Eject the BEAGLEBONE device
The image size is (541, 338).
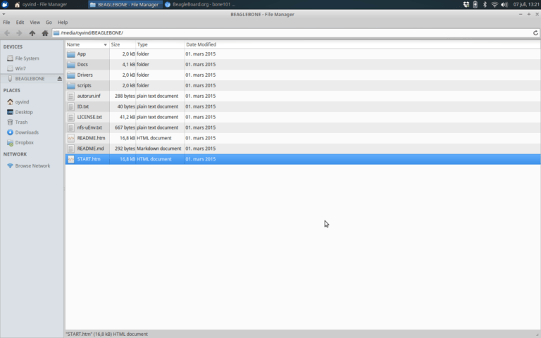pyautogui.click(x=58, y=79)
